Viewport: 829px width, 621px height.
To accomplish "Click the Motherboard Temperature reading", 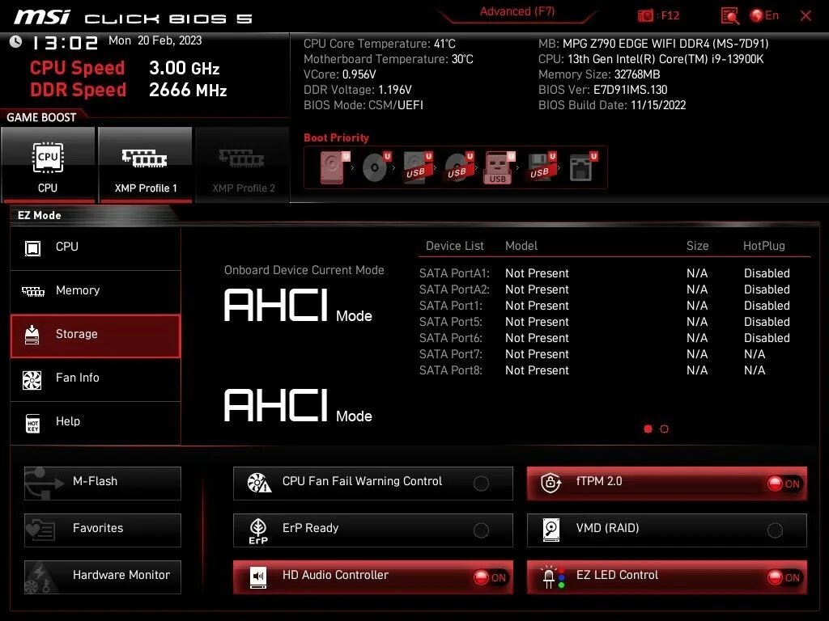I will [x=389, y=59].
